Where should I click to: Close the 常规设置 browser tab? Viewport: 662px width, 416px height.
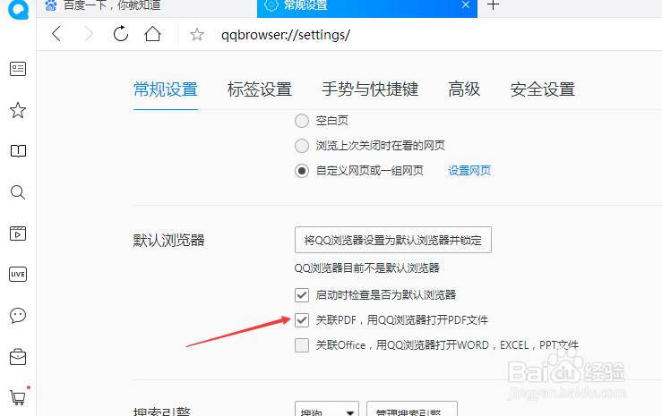466,4
